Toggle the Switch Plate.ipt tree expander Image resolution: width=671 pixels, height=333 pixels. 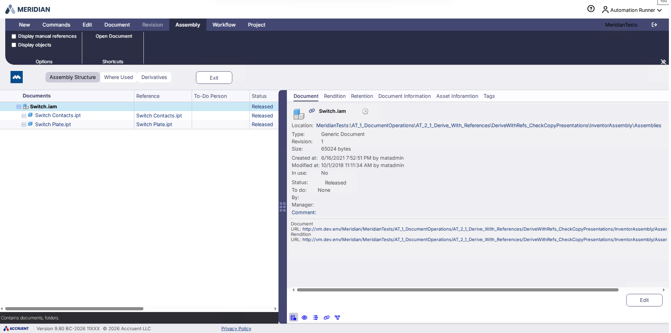coord(24,124)
